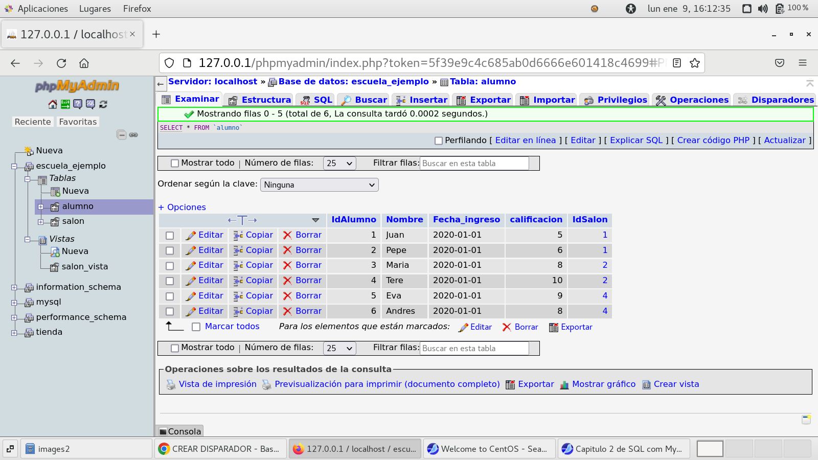818x460 pixels.
Task: Click the phpMyAdmin home icon
Action: (x=52, y=104)
